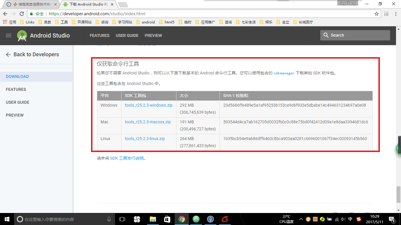Open the 学习网站 bookmark folder
This screenshot has height=225, width=401.
(122, 22)
